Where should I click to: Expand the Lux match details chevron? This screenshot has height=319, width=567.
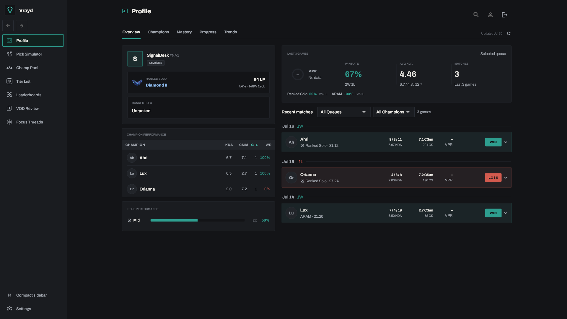[506, 213]
